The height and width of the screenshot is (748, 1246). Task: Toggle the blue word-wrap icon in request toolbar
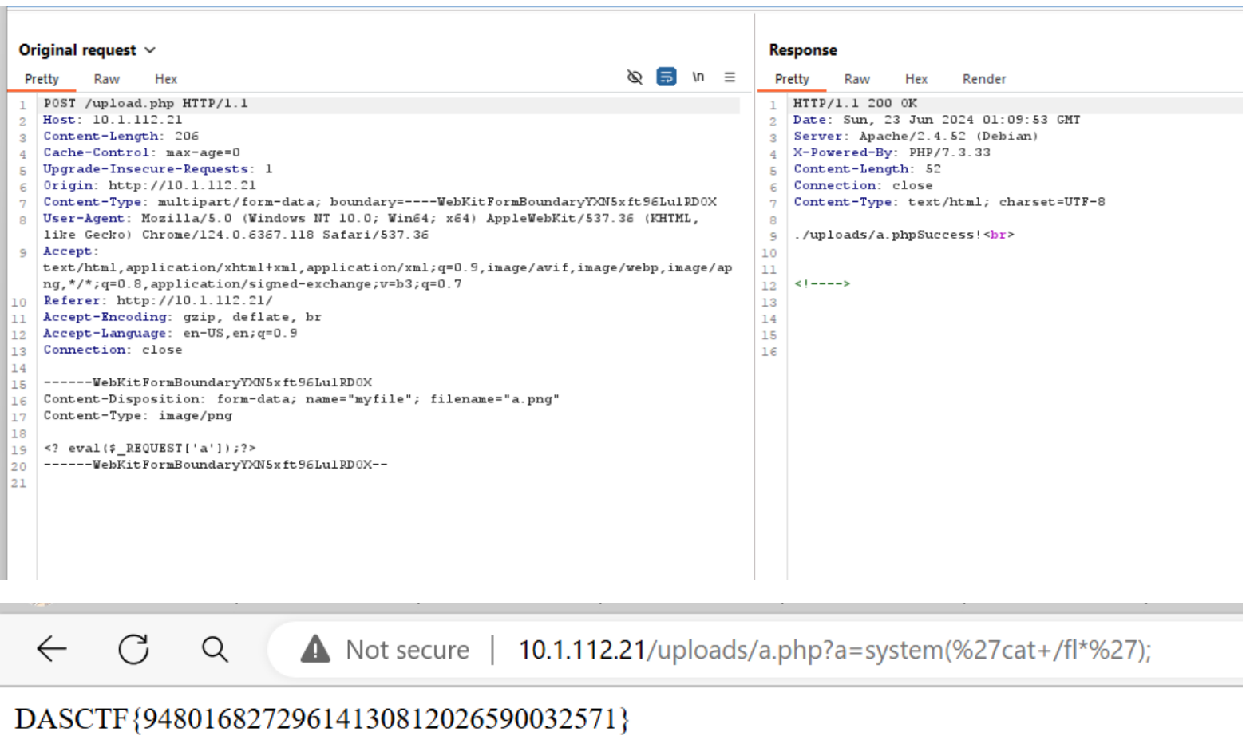[x=667, y=77]
